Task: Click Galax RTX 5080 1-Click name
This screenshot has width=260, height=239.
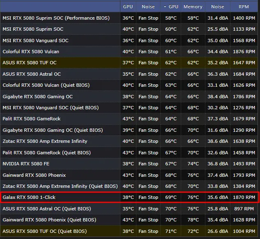Action: [x=29, y=197]
